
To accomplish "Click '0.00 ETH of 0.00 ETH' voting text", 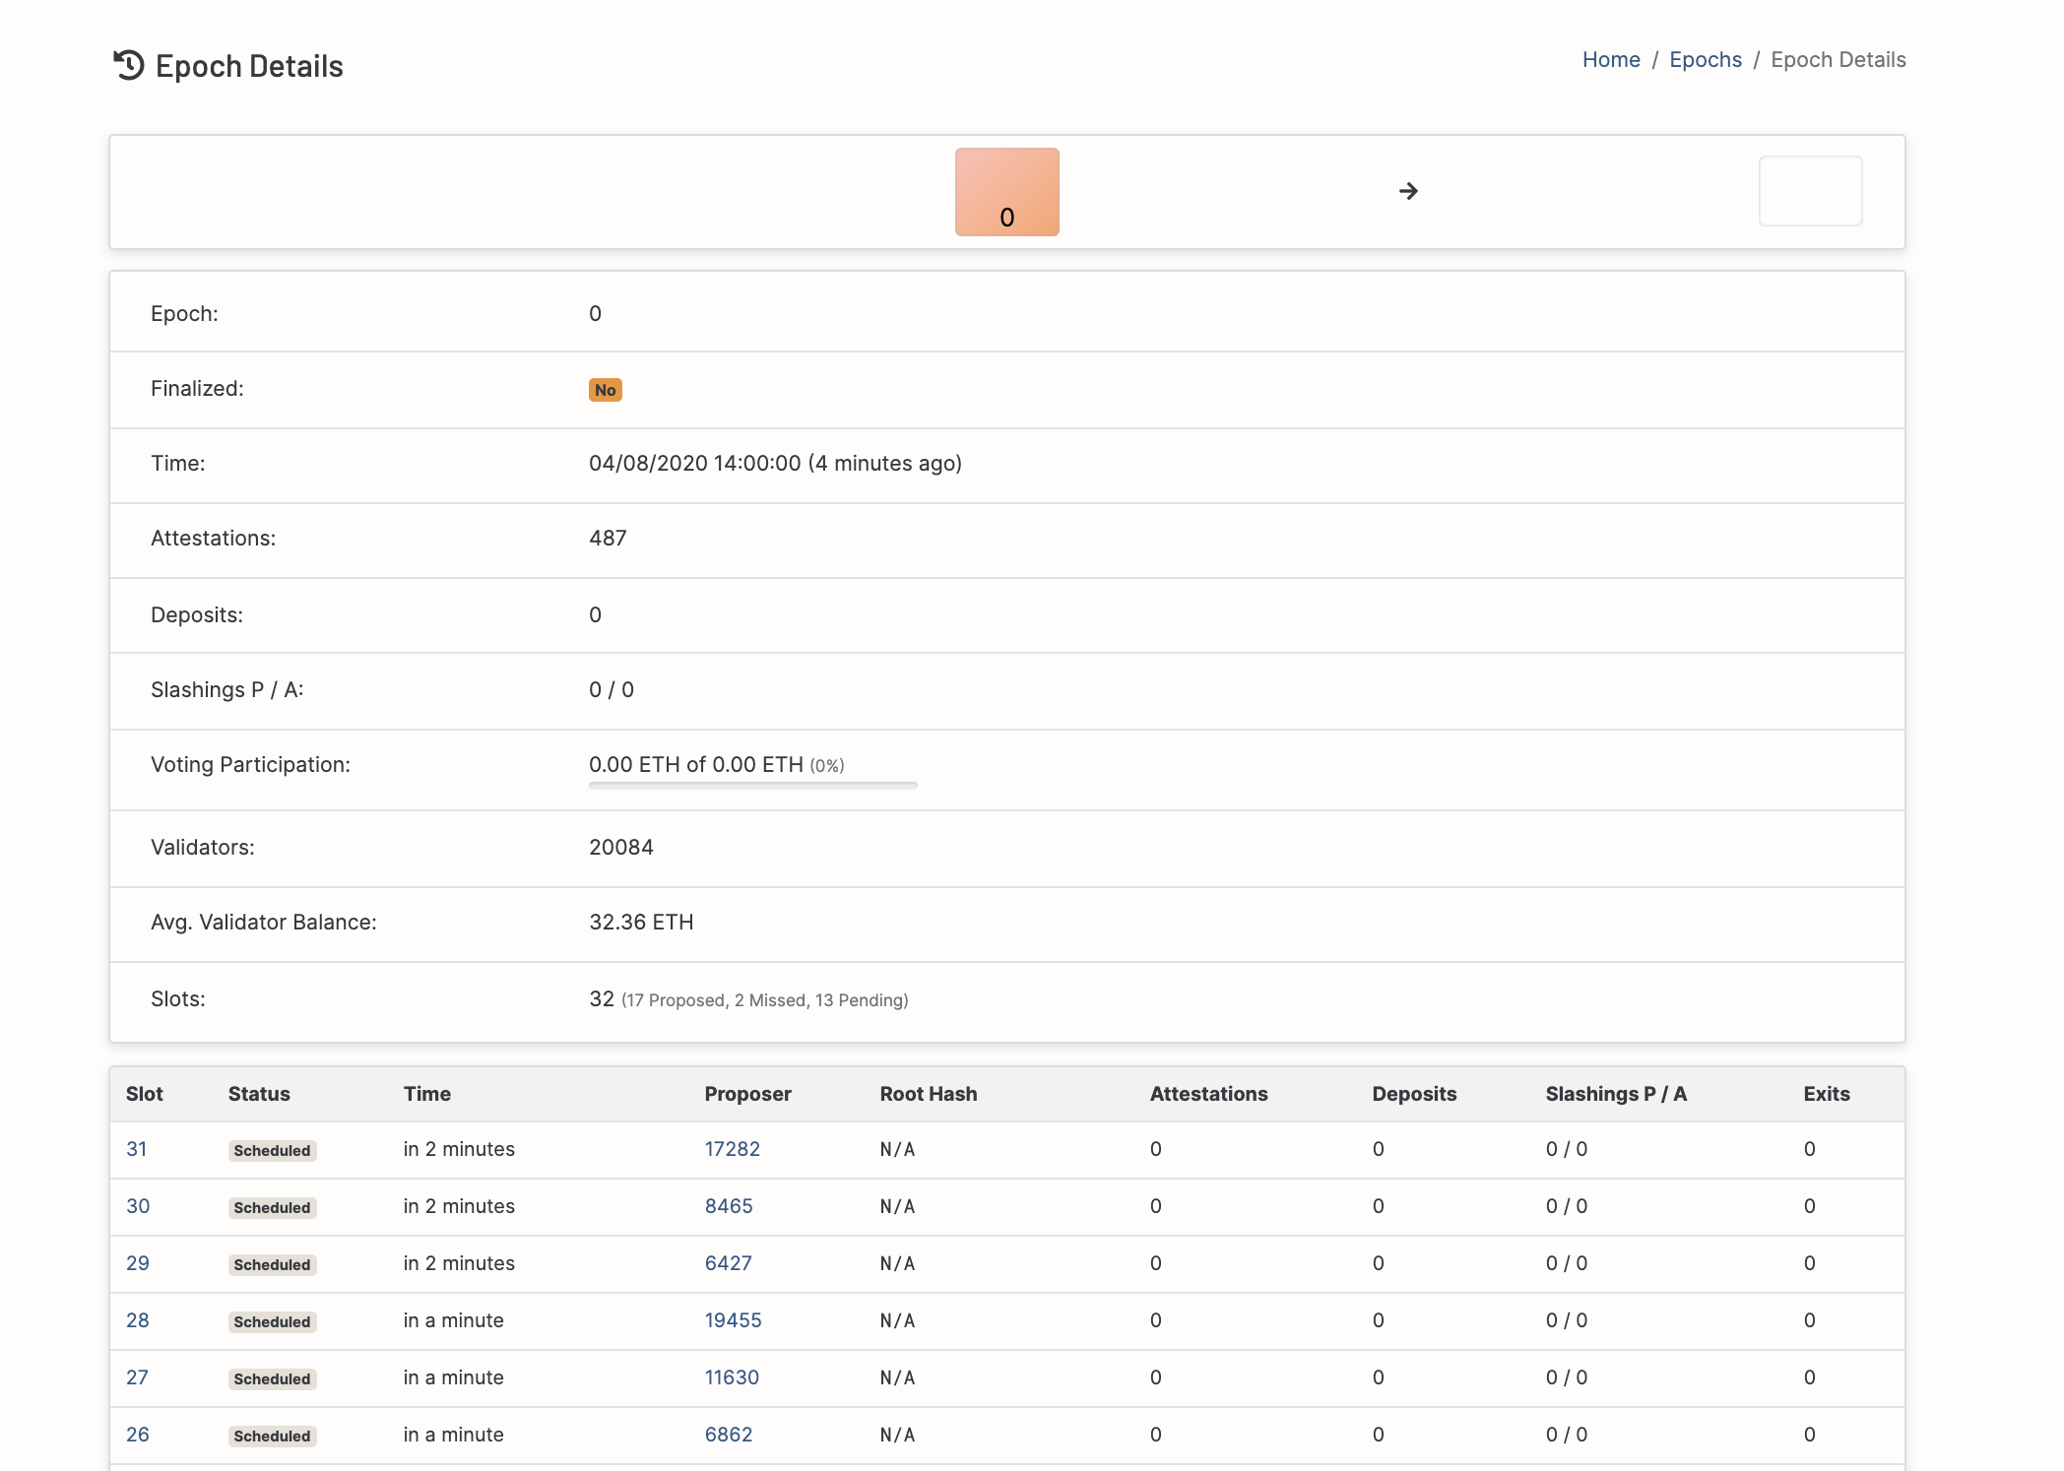I will [x=696, y=765].
